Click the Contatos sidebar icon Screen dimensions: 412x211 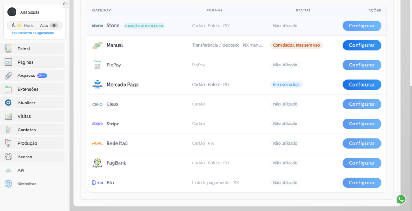(8, 130)
